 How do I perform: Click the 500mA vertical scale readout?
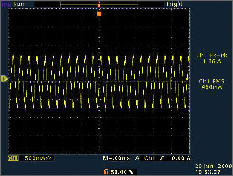pos(35,158)
